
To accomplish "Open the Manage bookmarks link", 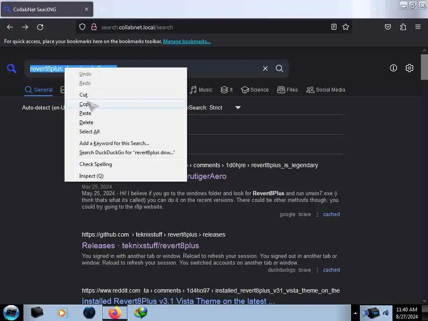I will click(x=187, y=41).
